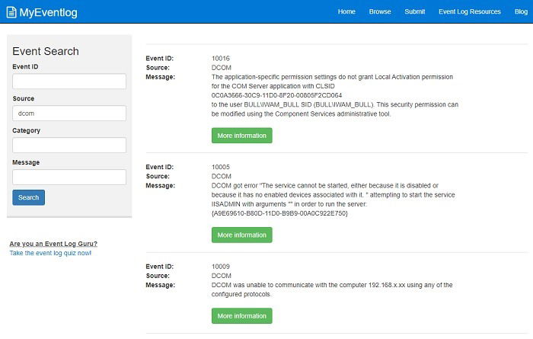Click the CLSID text for event 10005
The height and width of the screenshot is (339, 533).
[x=279, y=213]
